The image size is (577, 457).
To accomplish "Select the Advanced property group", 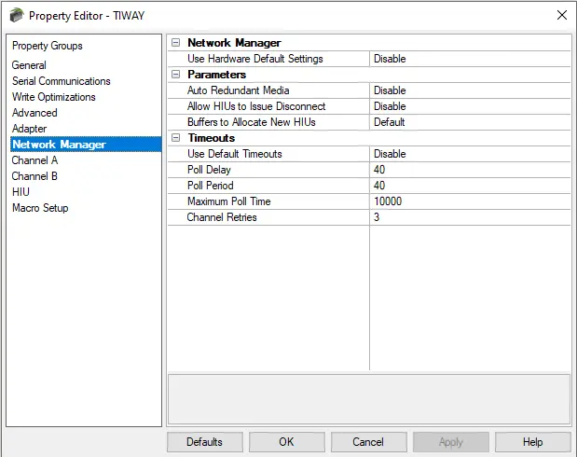I will (34, 113).
